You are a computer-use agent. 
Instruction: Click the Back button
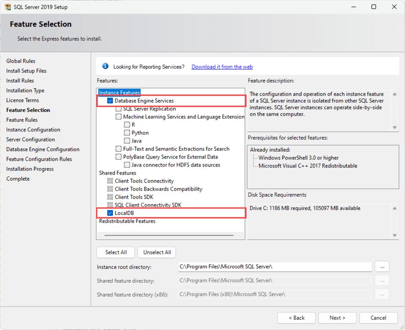(297, 318)
